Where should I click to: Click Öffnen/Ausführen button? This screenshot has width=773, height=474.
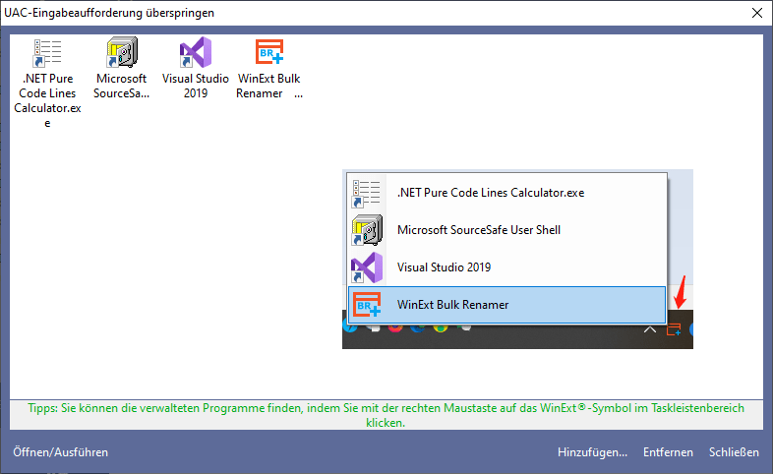tap(60, 452)
